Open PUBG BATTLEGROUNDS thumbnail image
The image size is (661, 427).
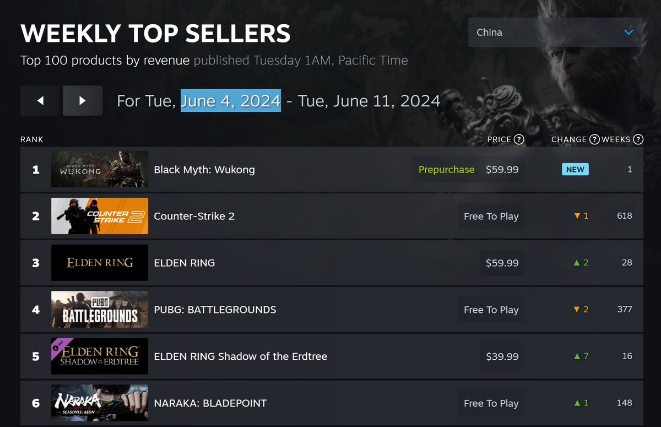100,310
